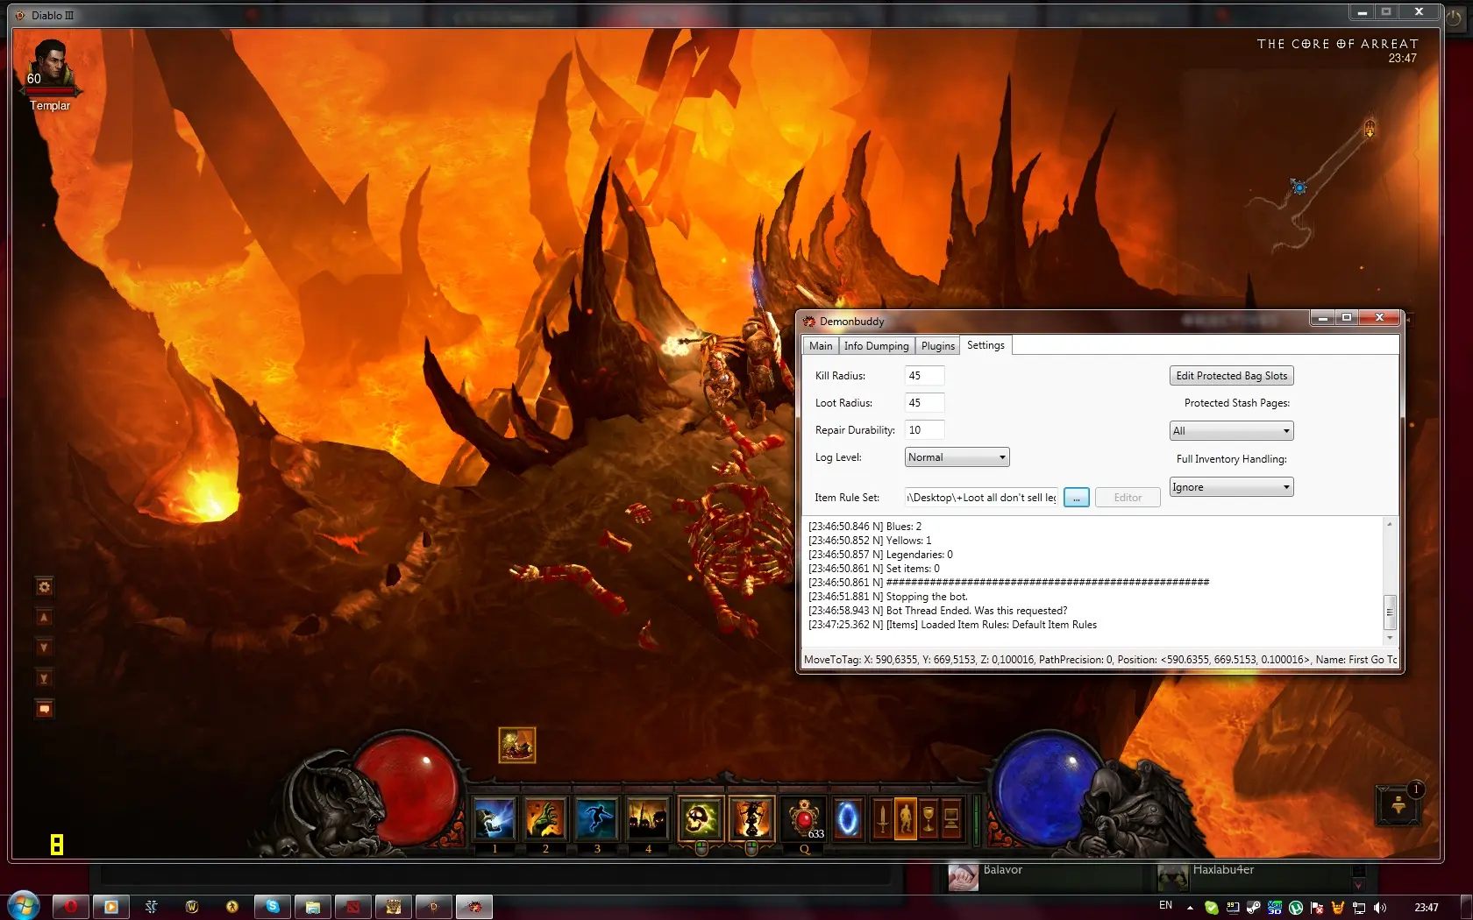Browse for item rule set file
Image resolution: width=1473 pixels, height=920 pixels.
click(1076, 498)
